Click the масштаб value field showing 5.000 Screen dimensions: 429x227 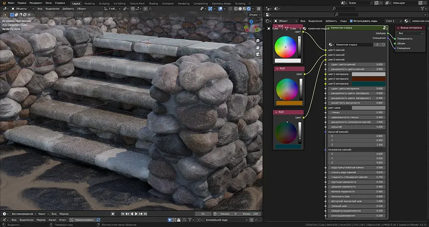pyautogui.click(x=356, y=127)
